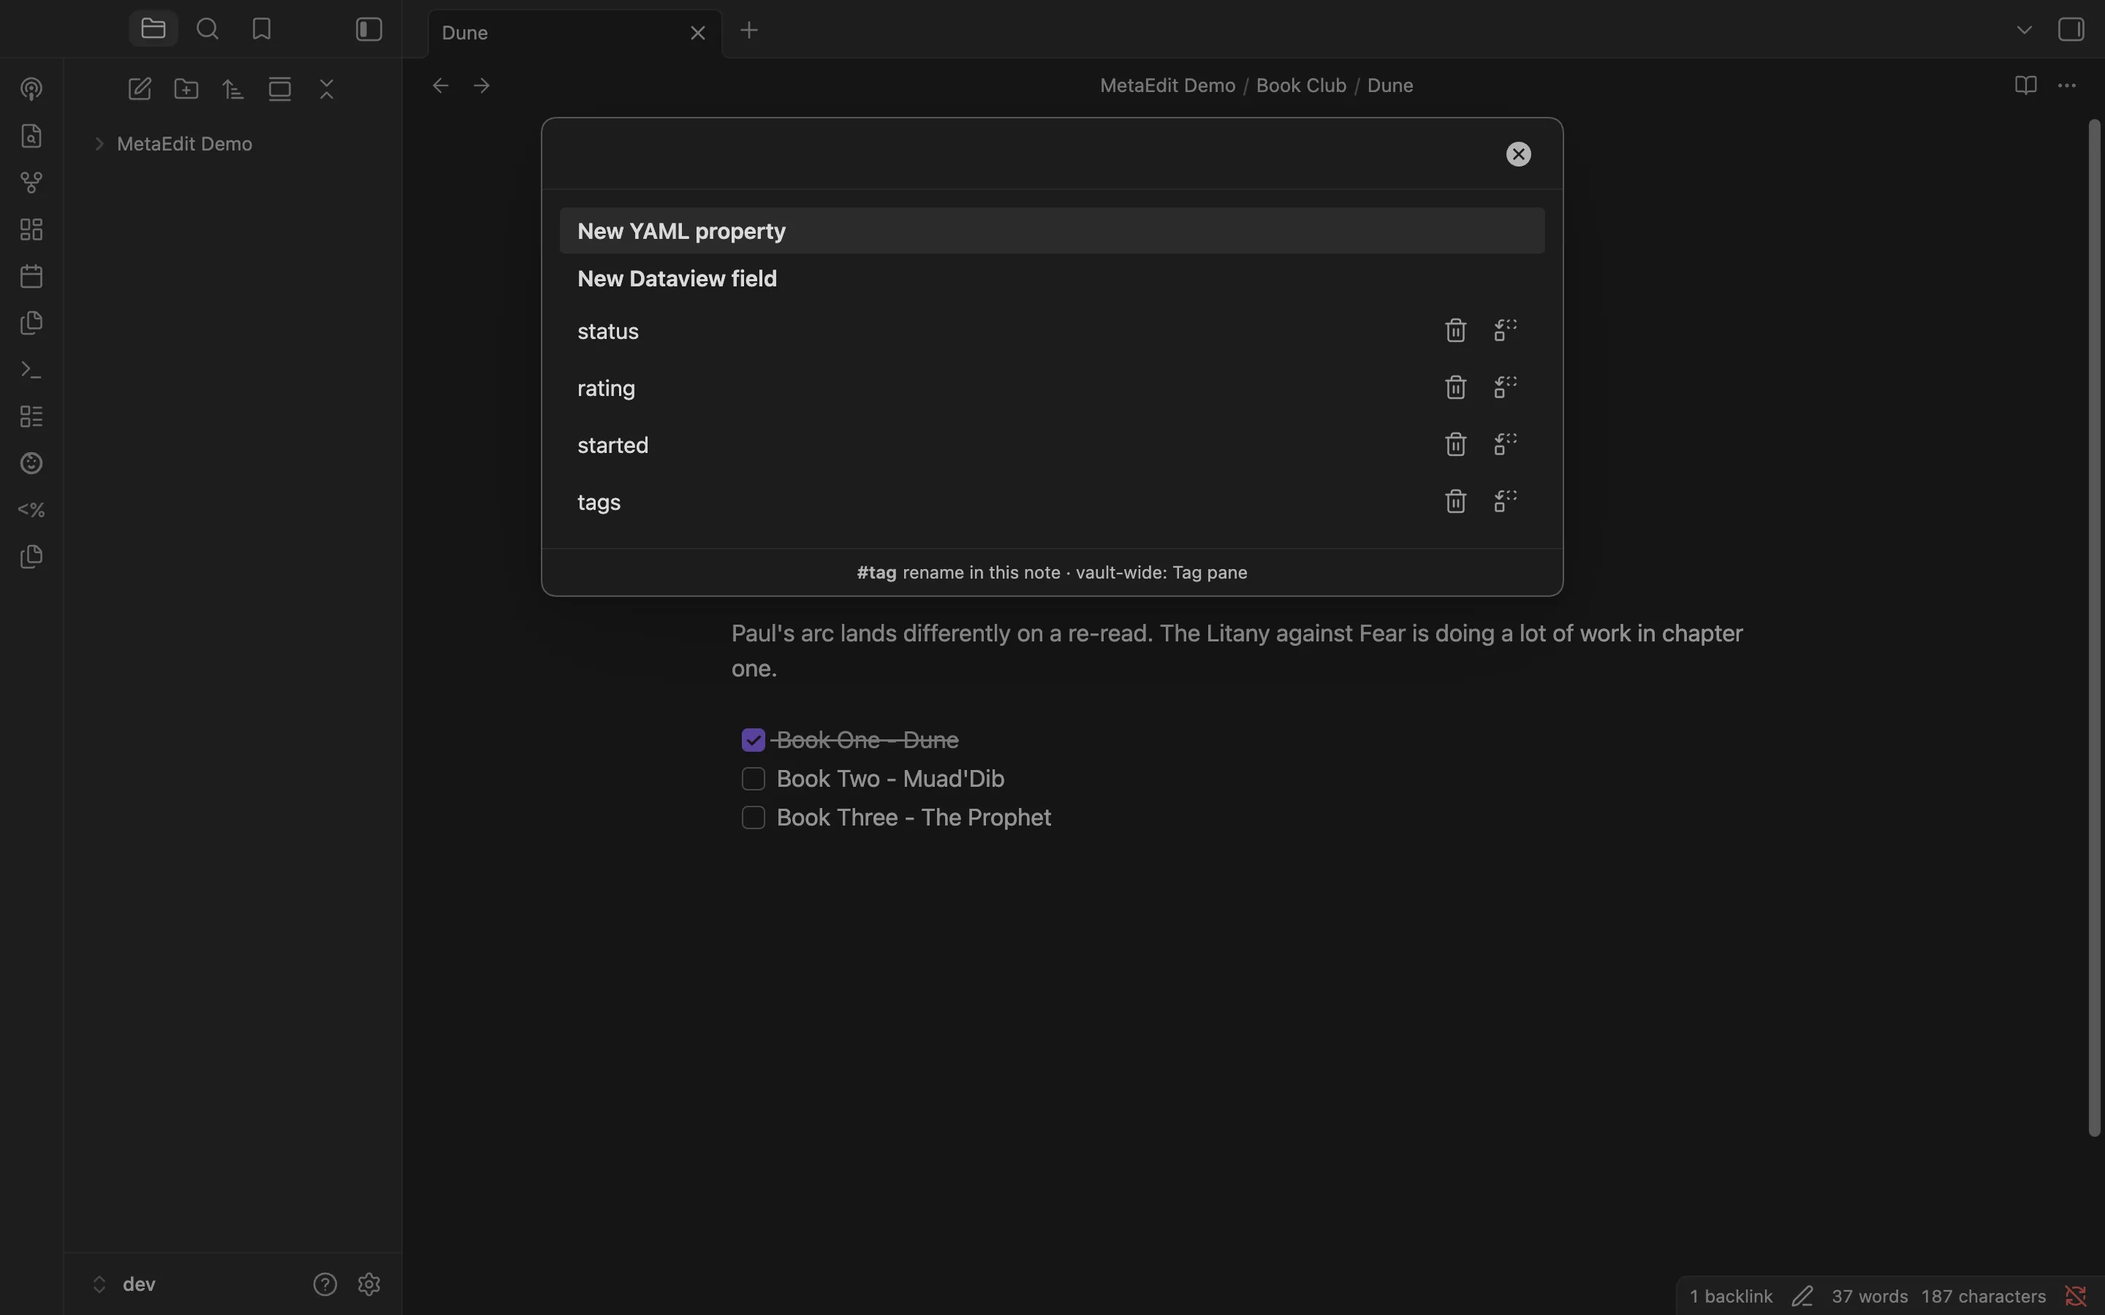Check the Book Two - Muad'Dib checkbox

coord(754,780)
